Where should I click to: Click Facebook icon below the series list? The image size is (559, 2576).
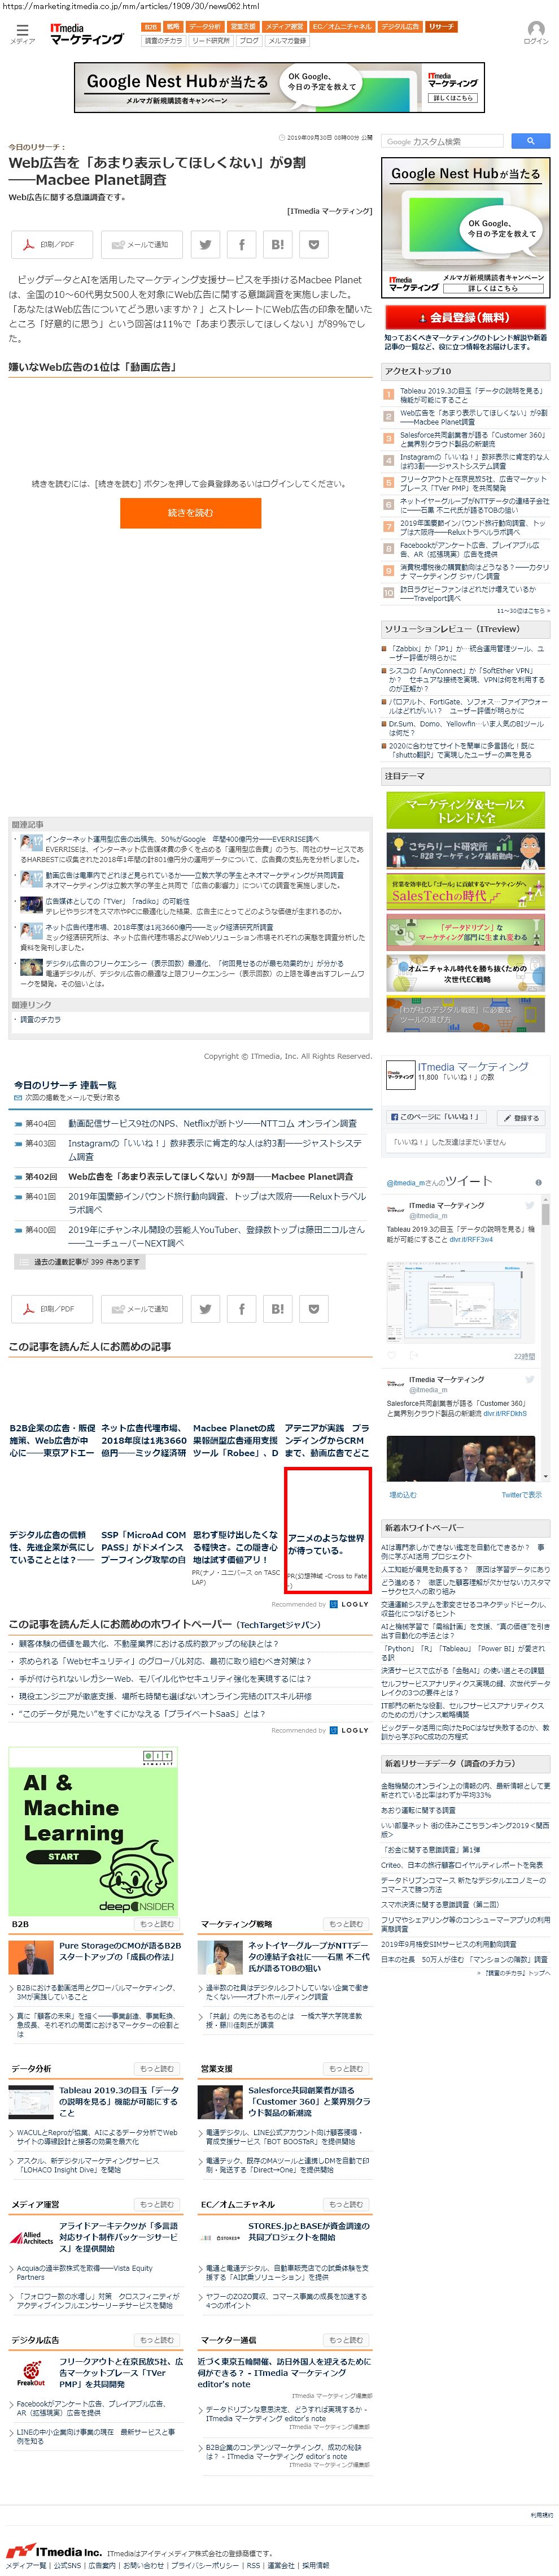pos(242,1308)
